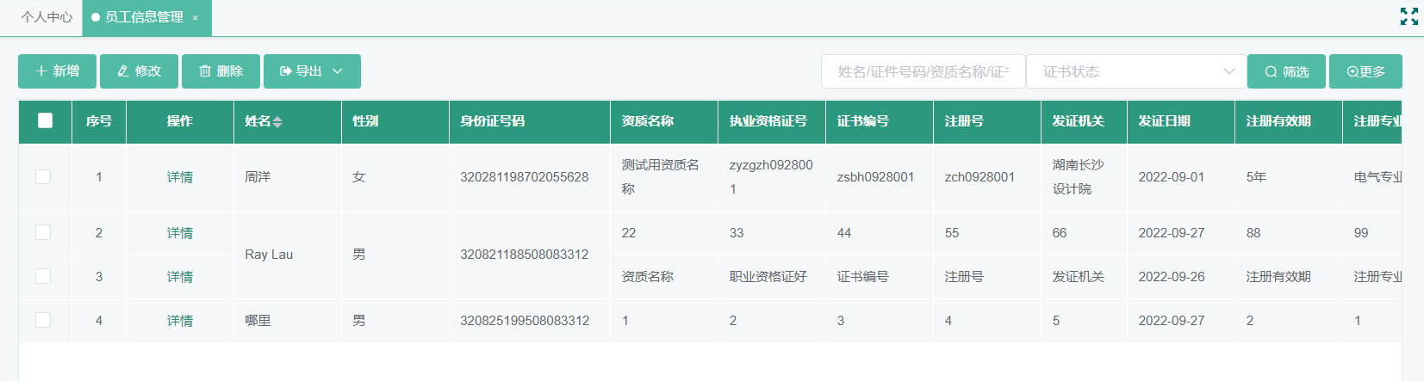This screenshot has width=1424, height=381.
Task: Open 详情 link for 周洋
Action: pos(179,177)
